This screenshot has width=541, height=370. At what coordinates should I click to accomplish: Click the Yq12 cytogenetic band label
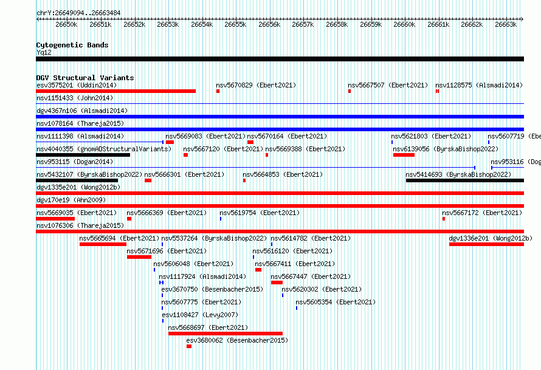(x=44, y=52)
